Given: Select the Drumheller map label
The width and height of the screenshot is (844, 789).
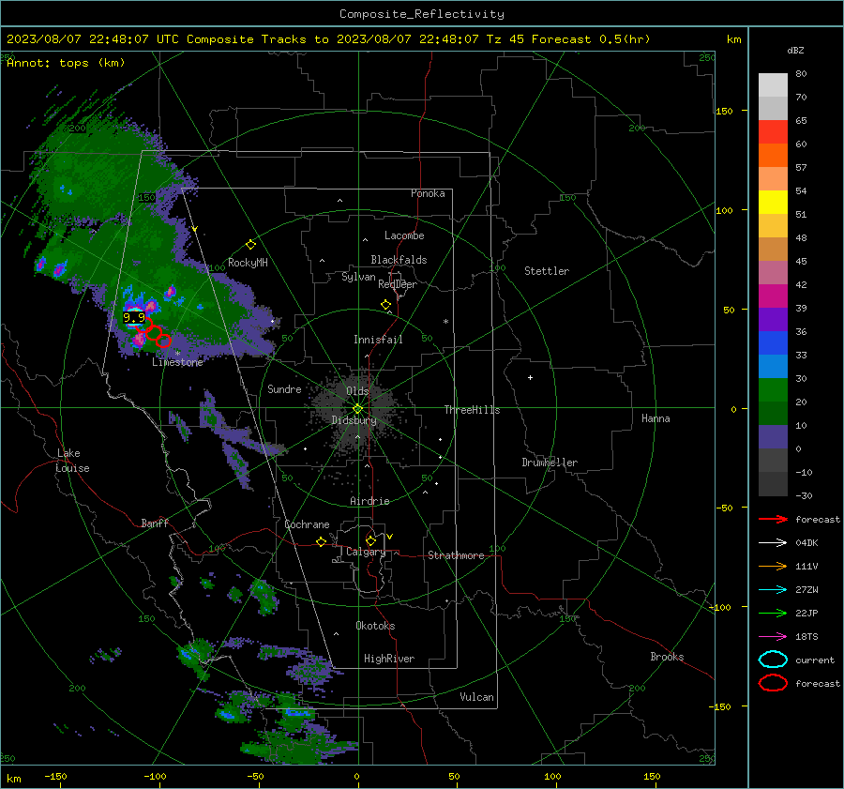Looking at the screenshot, I should 550,463.
